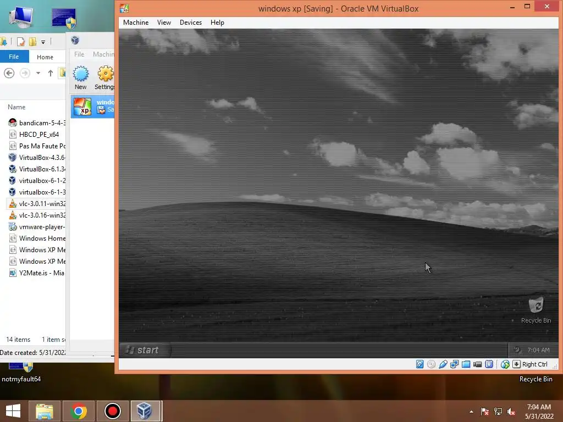This screenshot has width=563, height=422.
Task: Sort by the Name column header
Action: (16, 107)
